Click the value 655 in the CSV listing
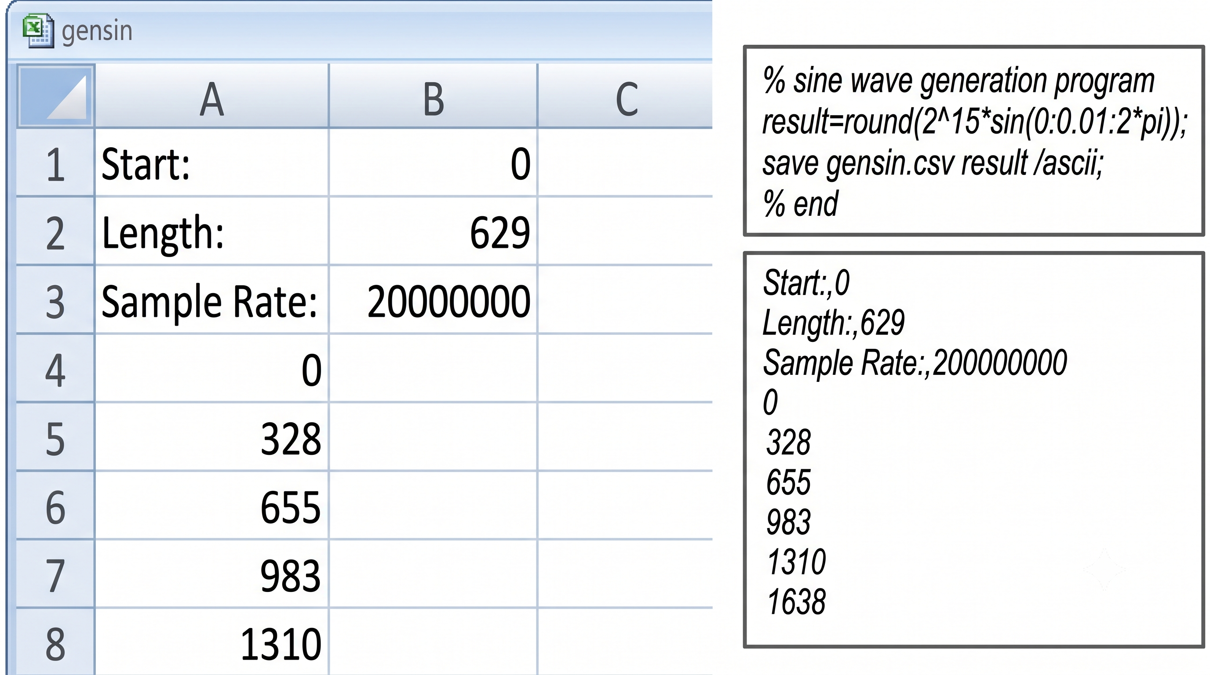The height and width of the screenshot is (675, 1210). point(789,482)
